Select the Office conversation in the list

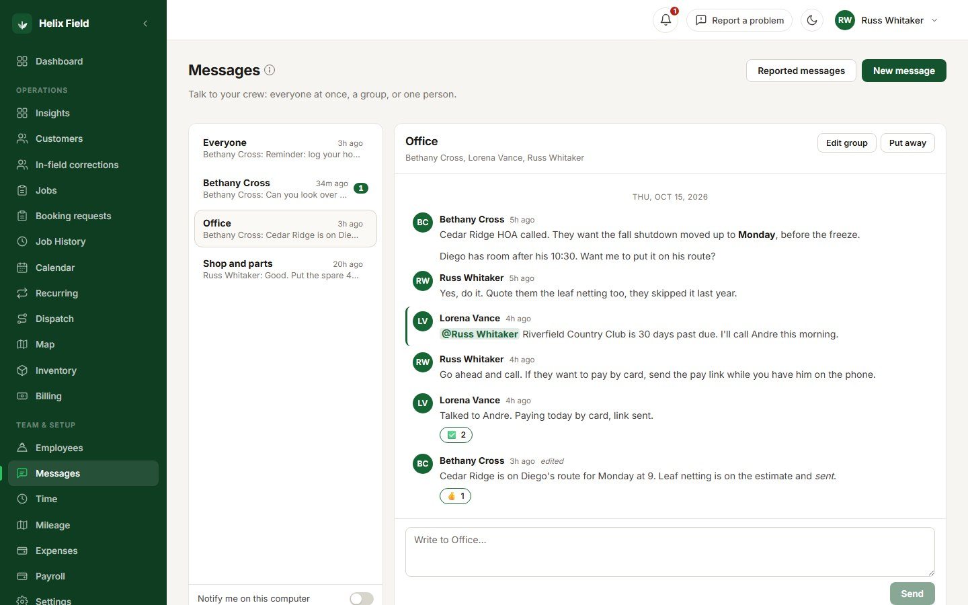click(x=286, y=229)
